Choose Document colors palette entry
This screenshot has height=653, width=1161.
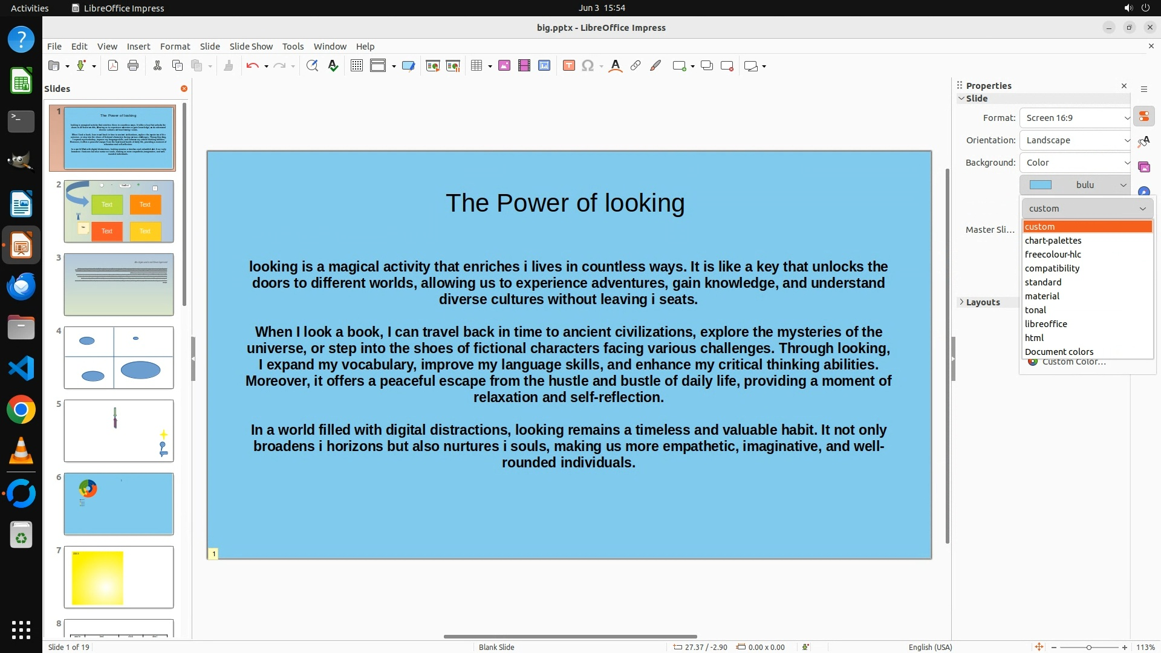click(1059, 352)
